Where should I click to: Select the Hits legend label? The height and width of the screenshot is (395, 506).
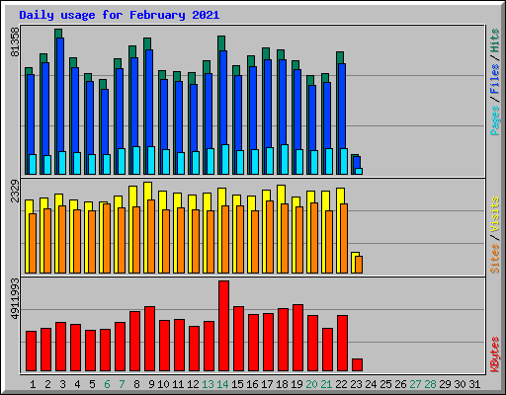495,40
